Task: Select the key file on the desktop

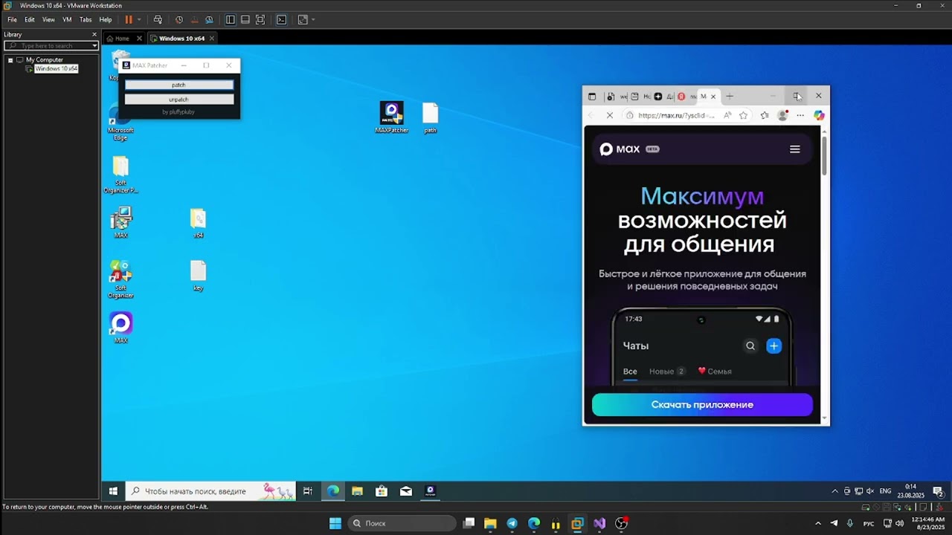Action: click(x=198, y=276)
